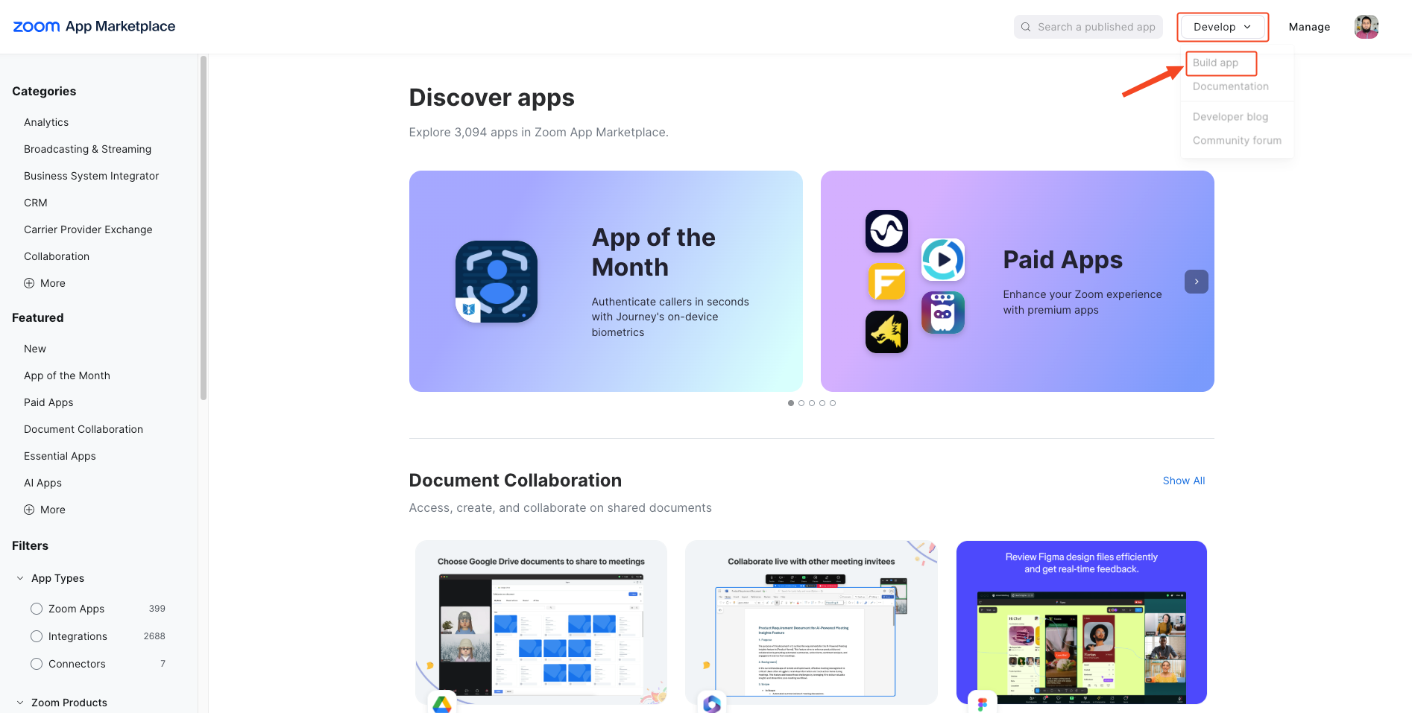This screenshot has height=713, width=1412.
Task: Open Documentation from Develop menu
Action: tap(1230, 86)
